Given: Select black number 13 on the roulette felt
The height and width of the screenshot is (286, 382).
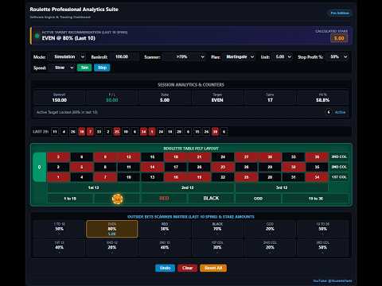Looking at the screenshot, I should 152,177.
